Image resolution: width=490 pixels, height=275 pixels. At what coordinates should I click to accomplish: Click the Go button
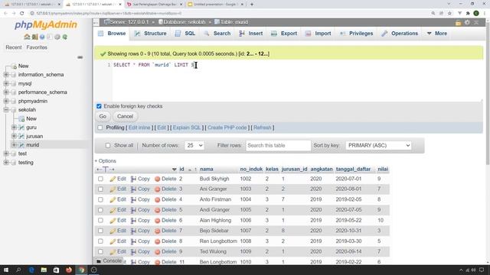103,116
